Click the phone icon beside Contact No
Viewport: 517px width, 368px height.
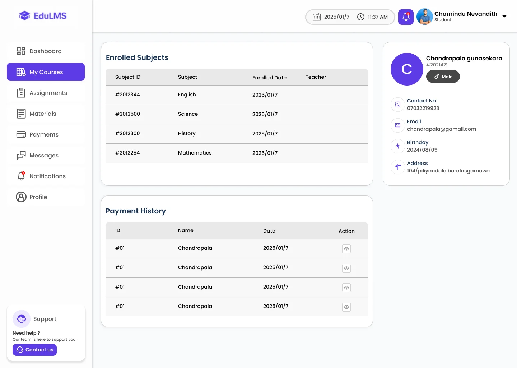tap(397, 105)
